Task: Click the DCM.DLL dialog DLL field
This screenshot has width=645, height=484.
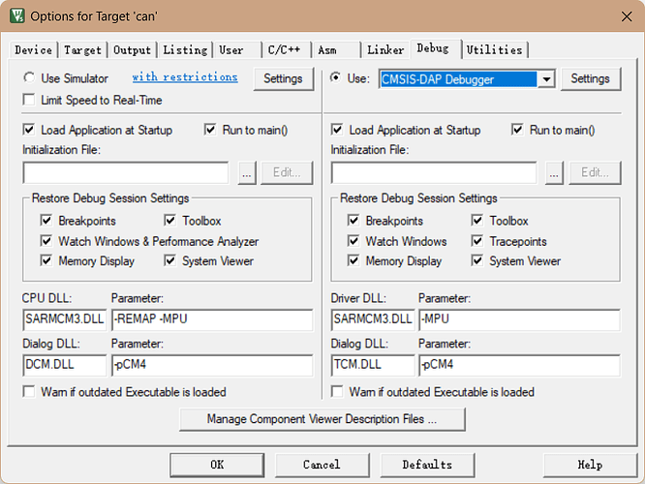Action: point(65,365)
